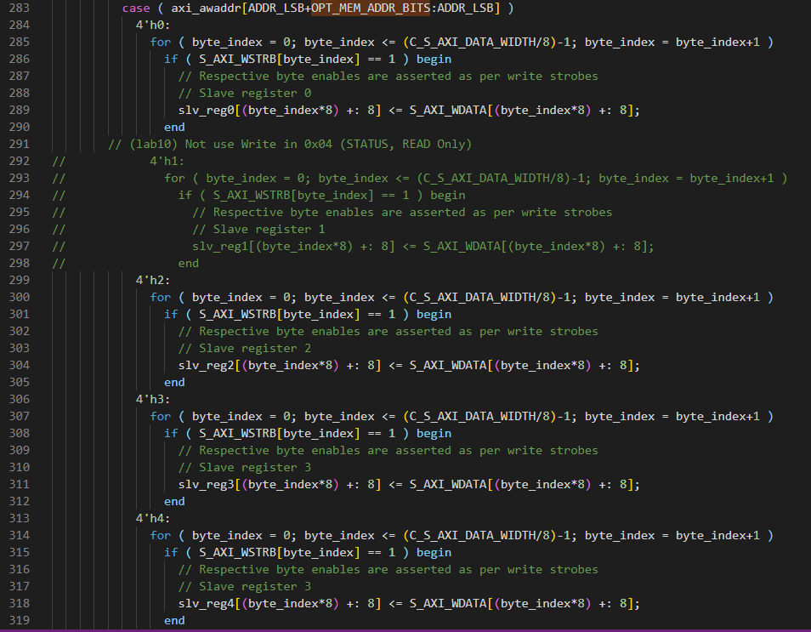Click the 'if' keyword on line 286

(171, 59)
